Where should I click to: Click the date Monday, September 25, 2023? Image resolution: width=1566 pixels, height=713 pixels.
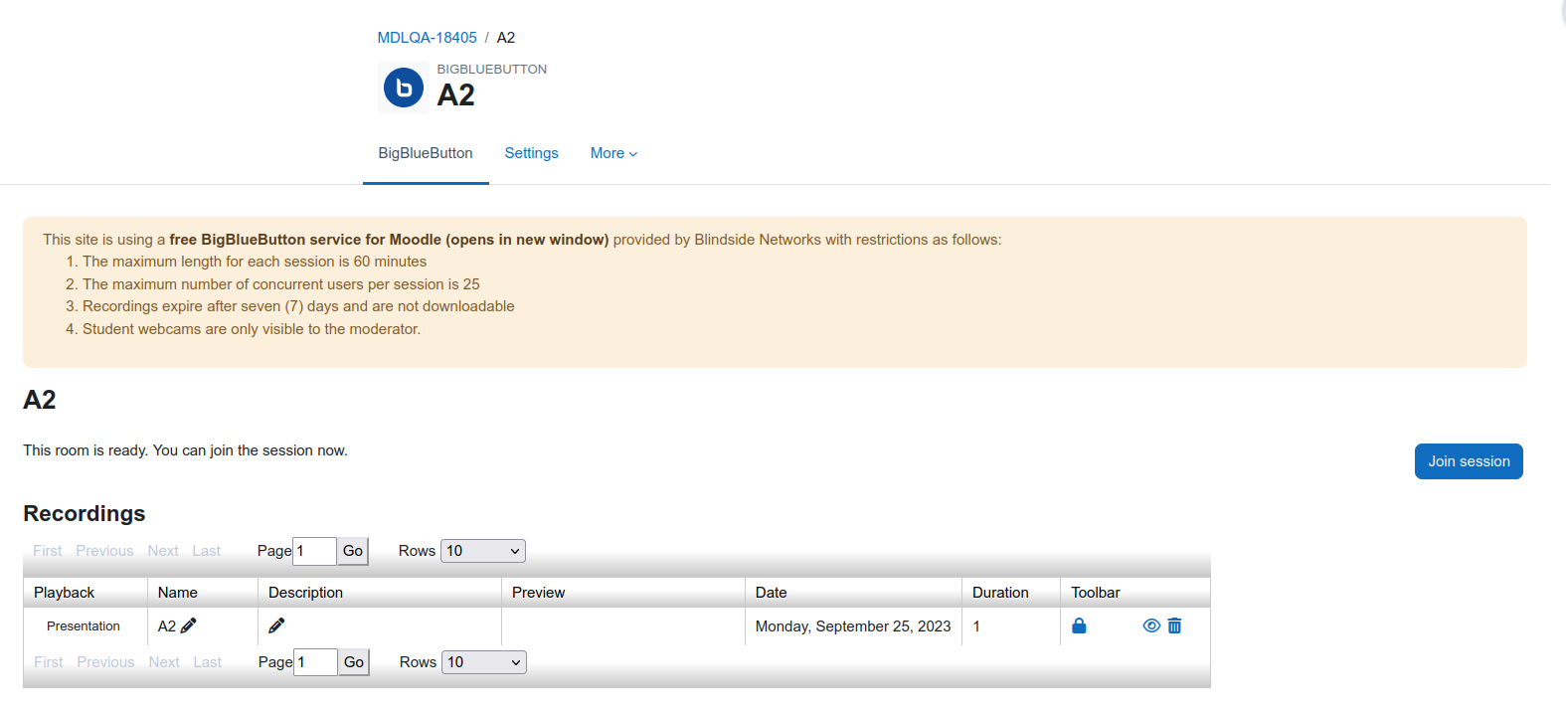coord(853,626)
